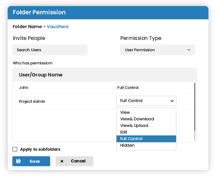Screen dimensions: 215x177
Task: Enable Apply to subfolders checkbox
Action: (x=15, y=149)
